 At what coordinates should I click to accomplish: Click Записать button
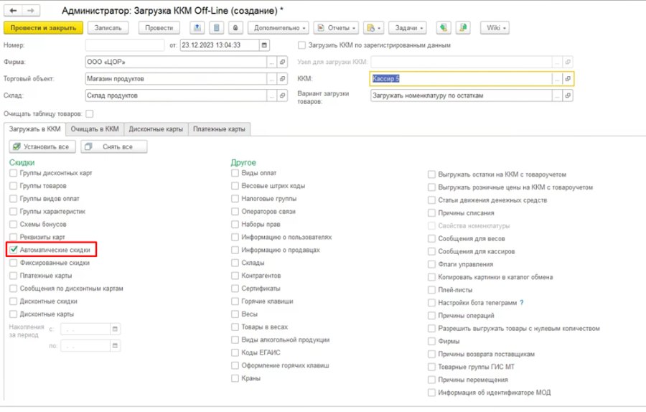click(x=108, y=27)
